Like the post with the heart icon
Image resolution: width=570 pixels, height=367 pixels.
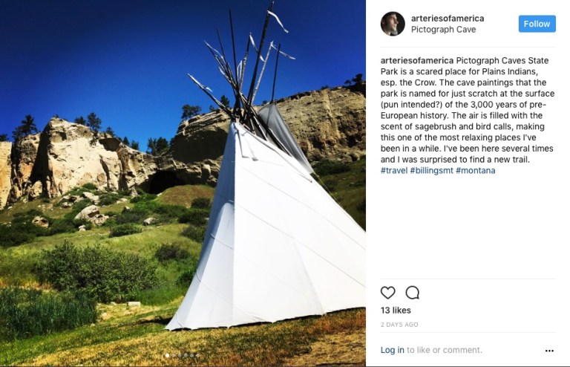[387, 293]
